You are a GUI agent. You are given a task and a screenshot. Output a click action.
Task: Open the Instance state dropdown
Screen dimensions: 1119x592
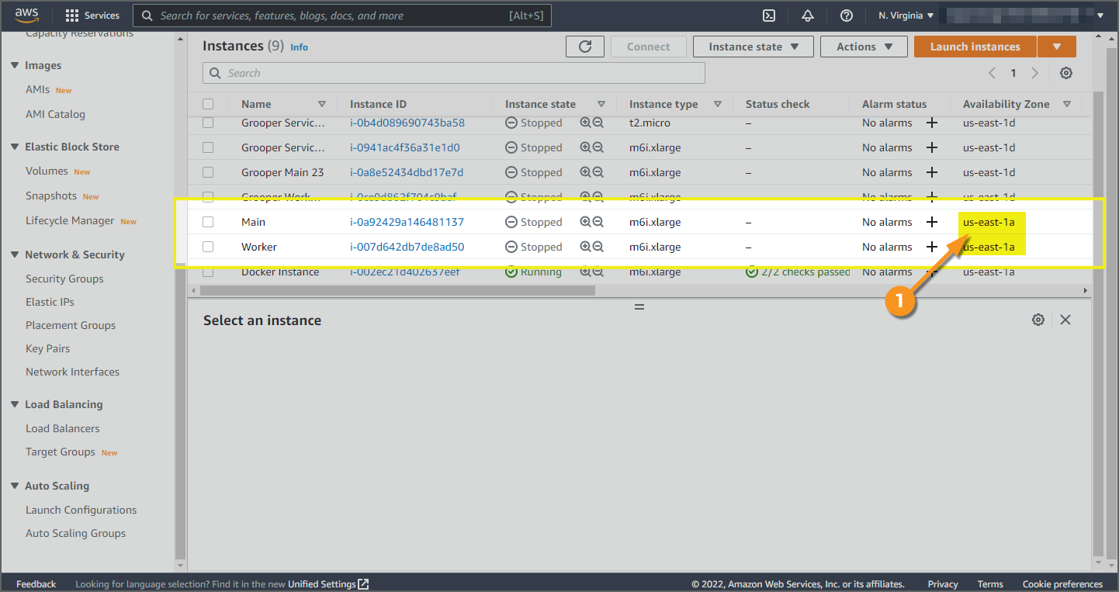[x=754, y=47]
